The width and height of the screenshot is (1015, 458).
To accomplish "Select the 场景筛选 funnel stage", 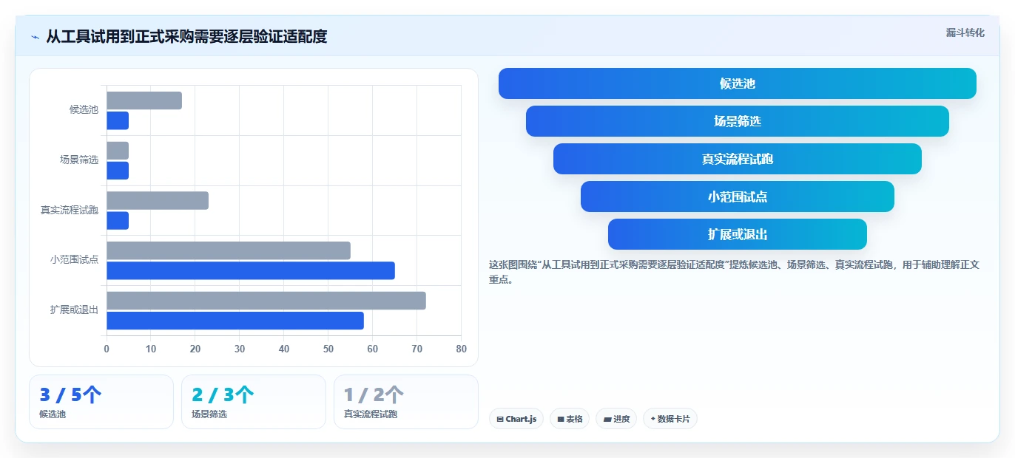I will (x=738, y=121).
